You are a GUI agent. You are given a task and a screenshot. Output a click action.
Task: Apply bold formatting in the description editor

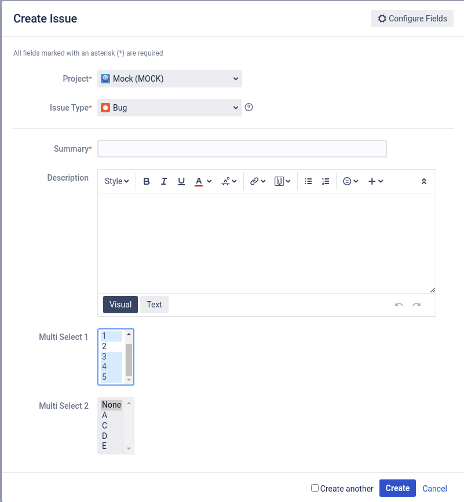[x=146, y=181]
